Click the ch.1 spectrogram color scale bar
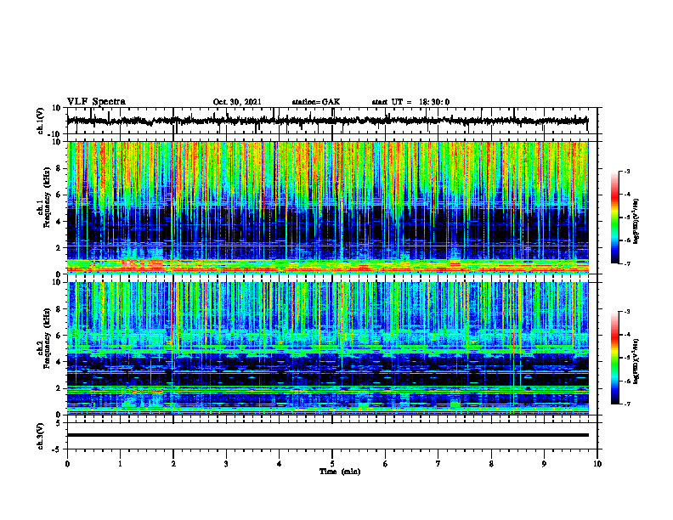Image resolution: width=673 pixels, height=520 pixels. 614,218
